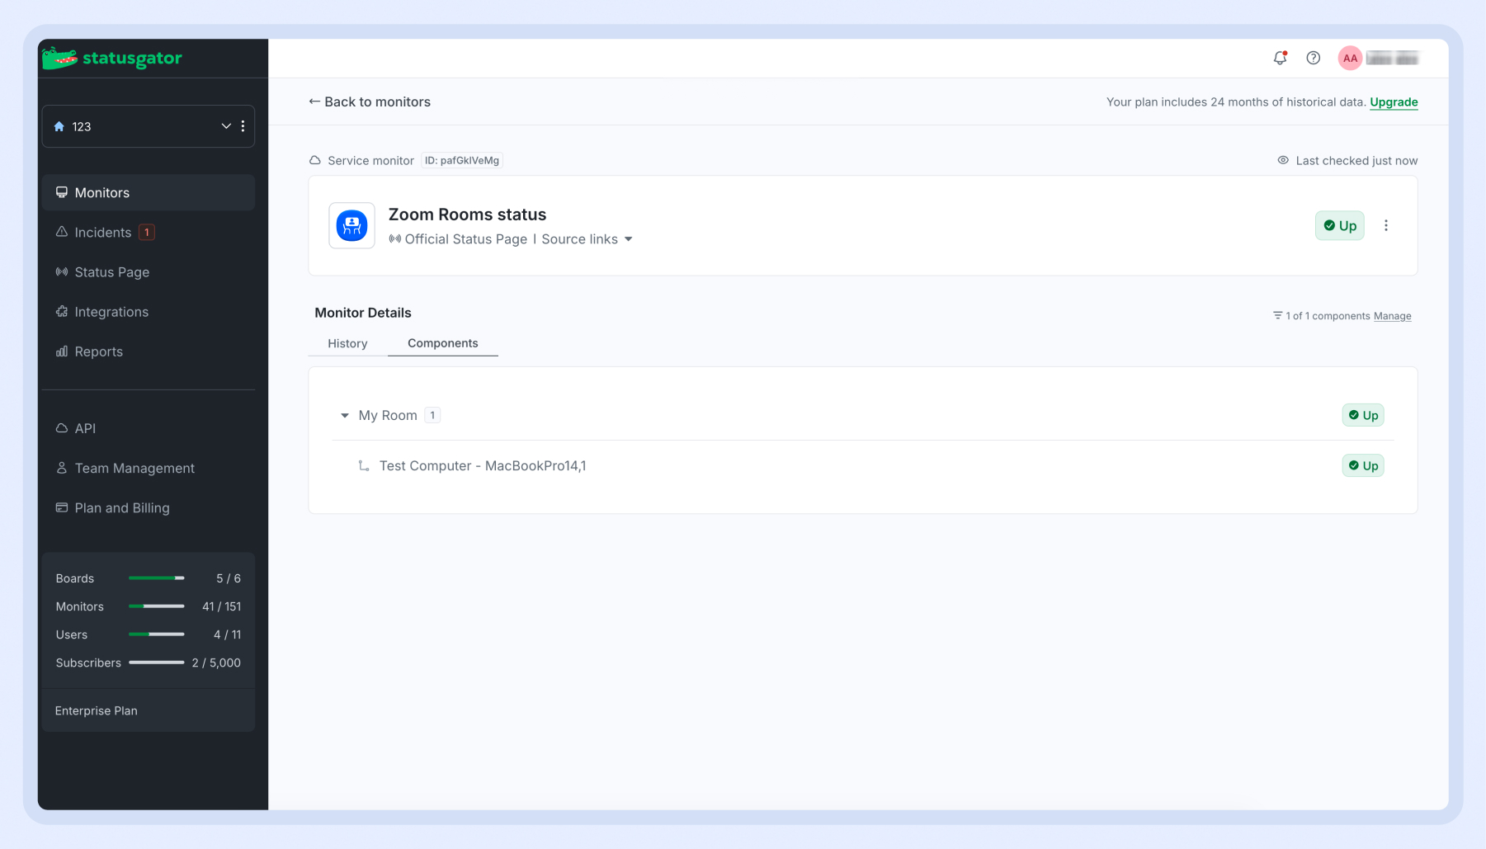Click the Upgrade plan link
Image resolution: width=1486 pixels, height=849 pixels.
(x=1394, y=101)
